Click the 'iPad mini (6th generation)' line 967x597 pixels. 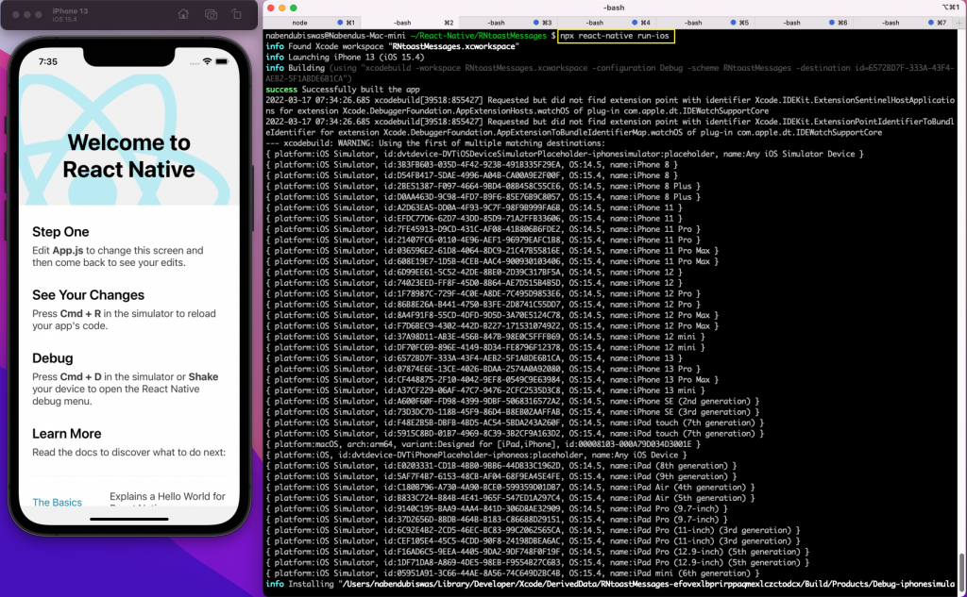(x=513, y=573)
